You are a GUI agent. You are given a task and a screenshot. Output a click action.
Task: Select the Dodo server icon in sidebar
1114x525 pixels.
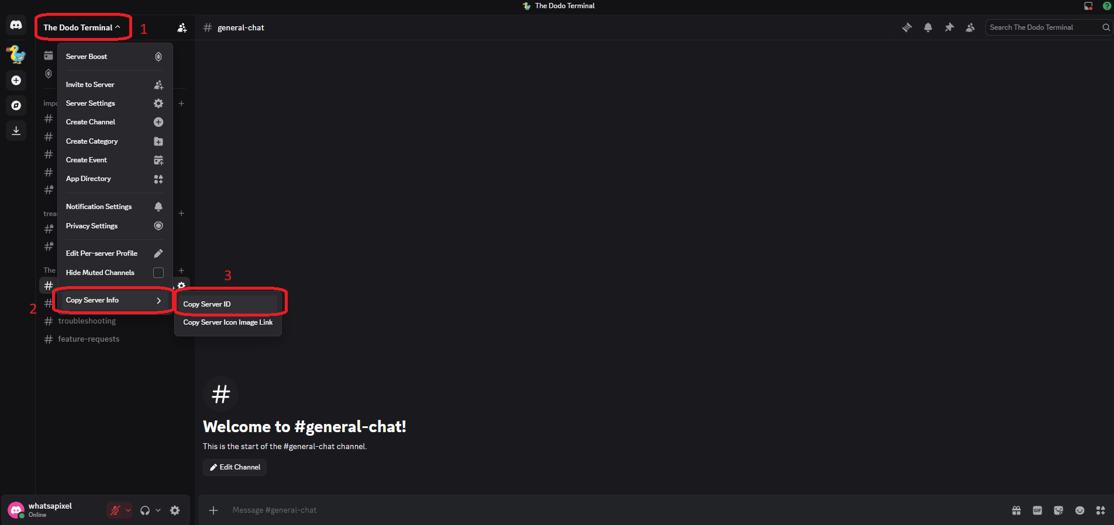(16, 54)
